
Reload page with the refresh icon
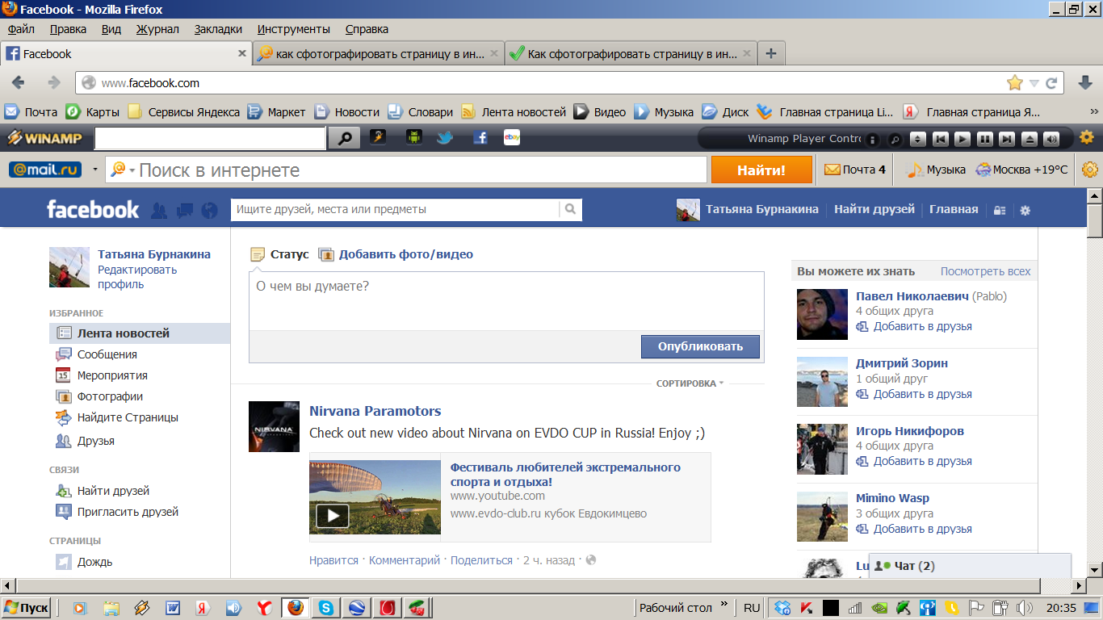pos(1051,82)
